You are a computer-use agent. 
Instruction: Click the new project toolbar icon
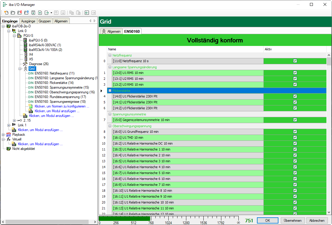tap(6, 13)
